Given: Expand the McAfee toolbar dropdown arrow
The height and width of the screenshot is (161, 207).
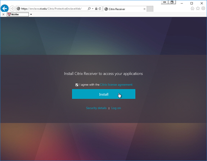Looking at the screenshot, I should pos(31,14).
